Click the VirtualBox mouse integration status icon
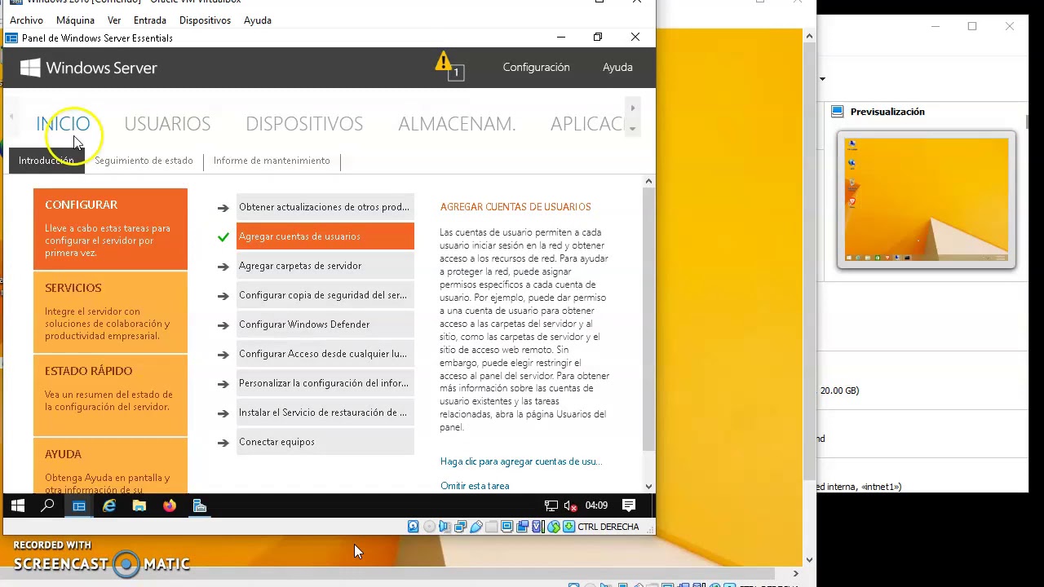 (554, 527)
